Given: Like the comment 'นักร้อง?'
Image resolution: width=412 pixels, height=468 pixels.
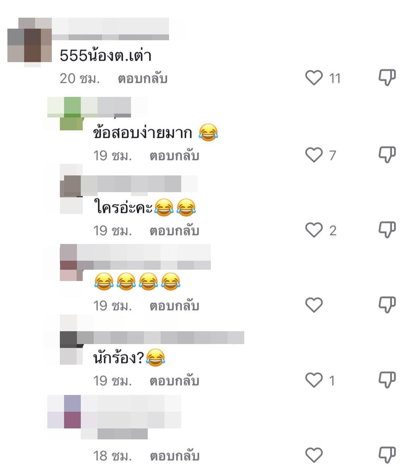Looking at the screenshot, I should (x=314, y=380).
